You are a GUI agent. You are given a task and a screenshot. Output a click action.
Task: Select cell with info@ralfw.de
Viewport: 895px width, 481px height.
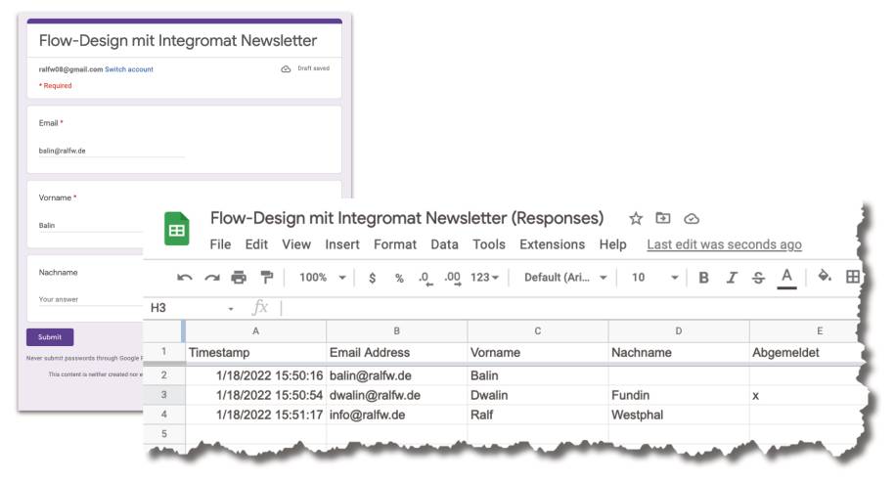(x=397, y=415)
